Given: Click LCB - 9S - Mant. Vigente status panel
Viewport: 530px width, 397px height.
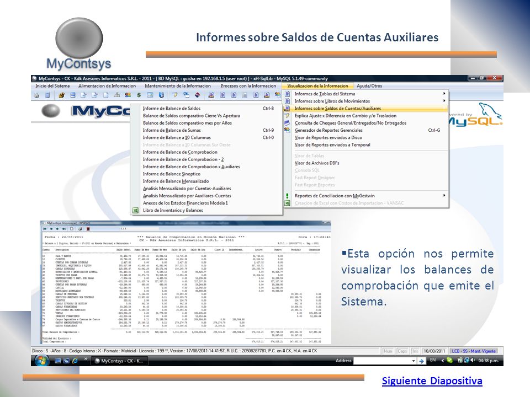Looking at the screenshot, I should tap(474, 351).
